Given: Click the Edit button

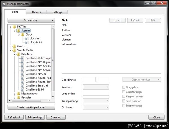Looking at the screenshot, I should (x=153, y=21).
